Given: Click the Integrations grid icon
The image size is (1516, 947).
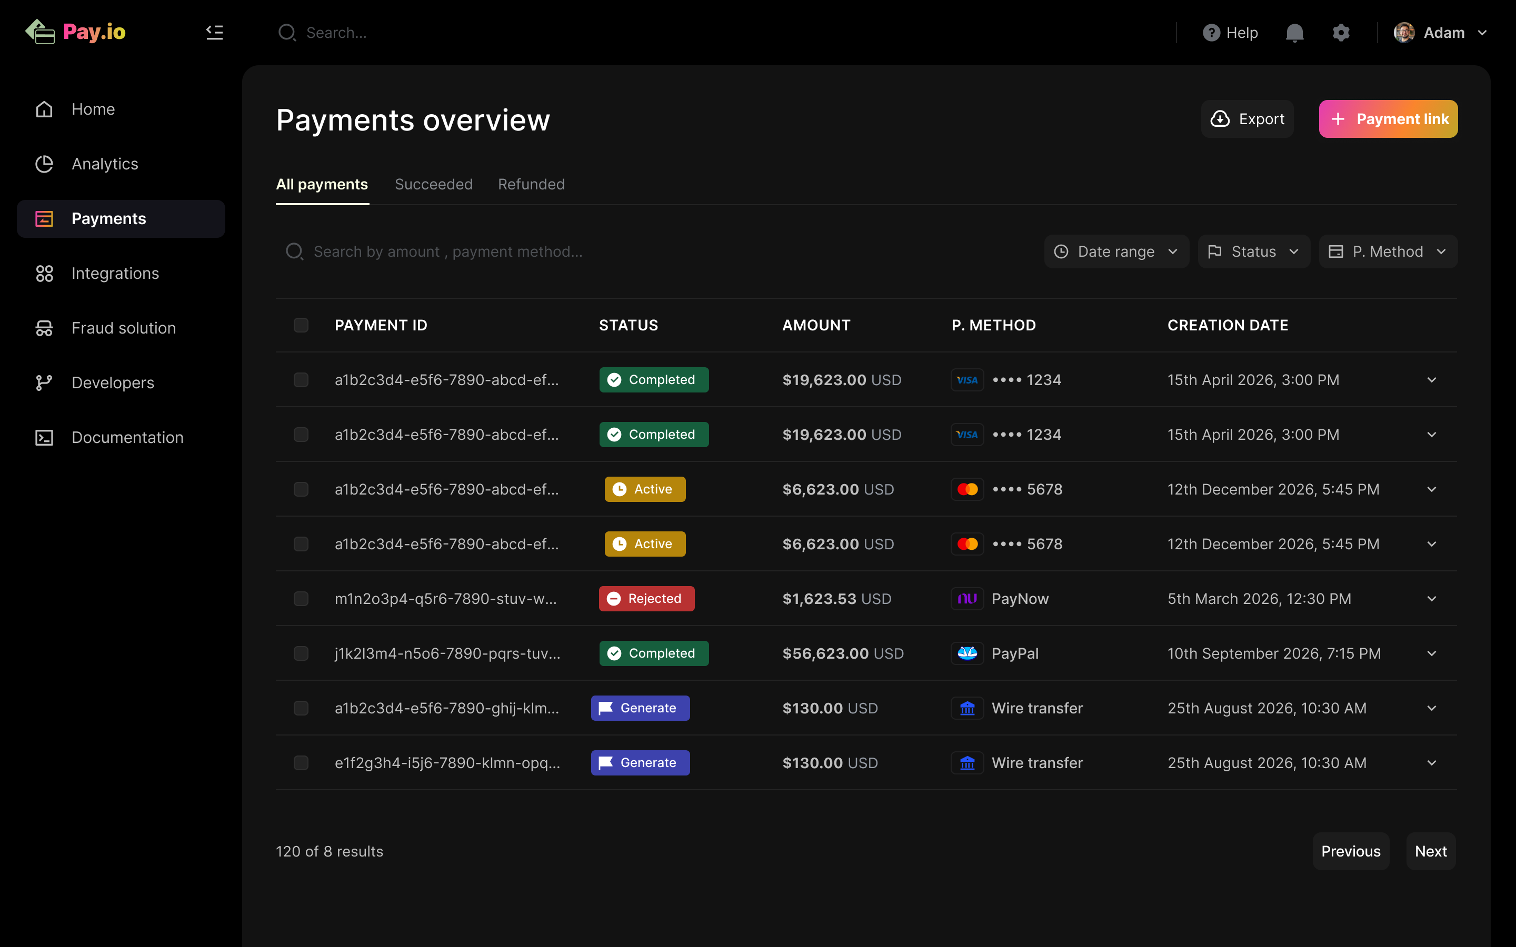Looking at the screenshot, I should (44, 274).
